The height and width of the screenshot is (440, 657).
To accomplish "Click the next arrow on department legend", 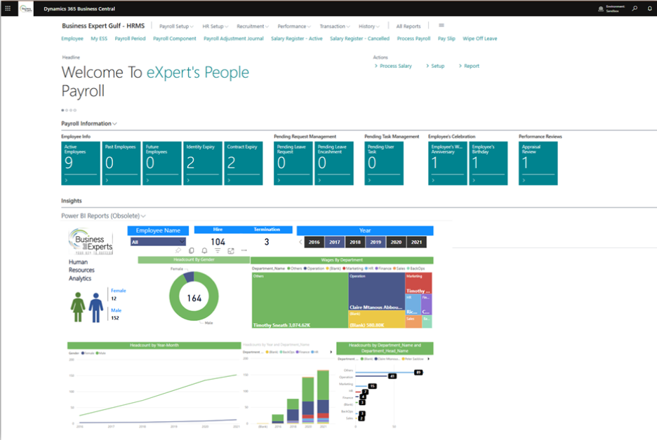I will click(x=331, y=352).
